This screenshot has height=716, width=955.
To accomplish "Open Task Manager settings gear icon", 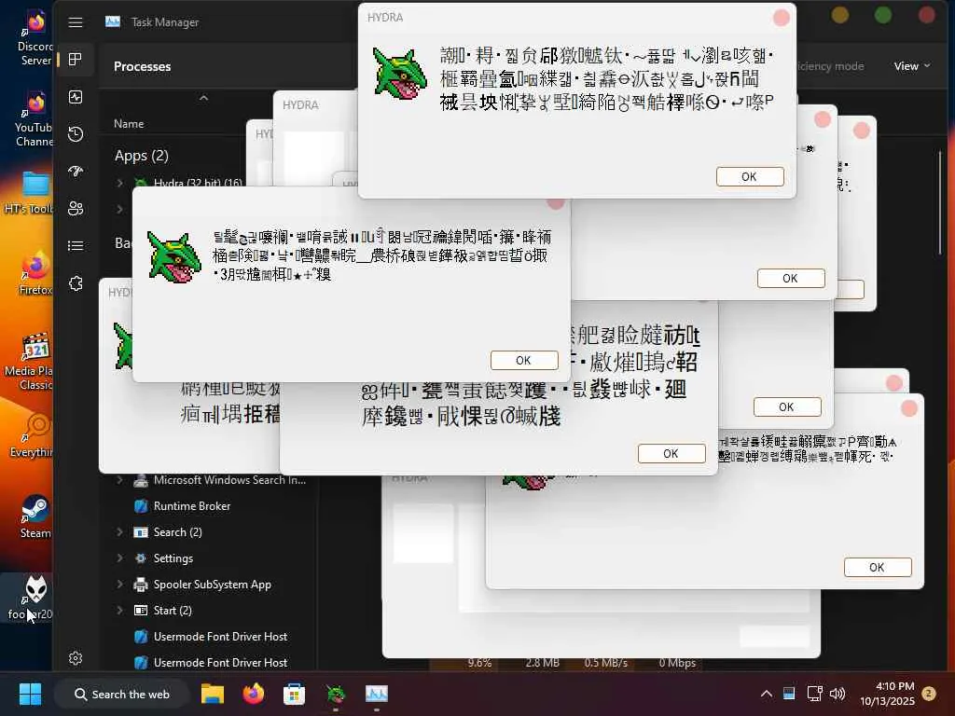I will (x=76, y=658).
